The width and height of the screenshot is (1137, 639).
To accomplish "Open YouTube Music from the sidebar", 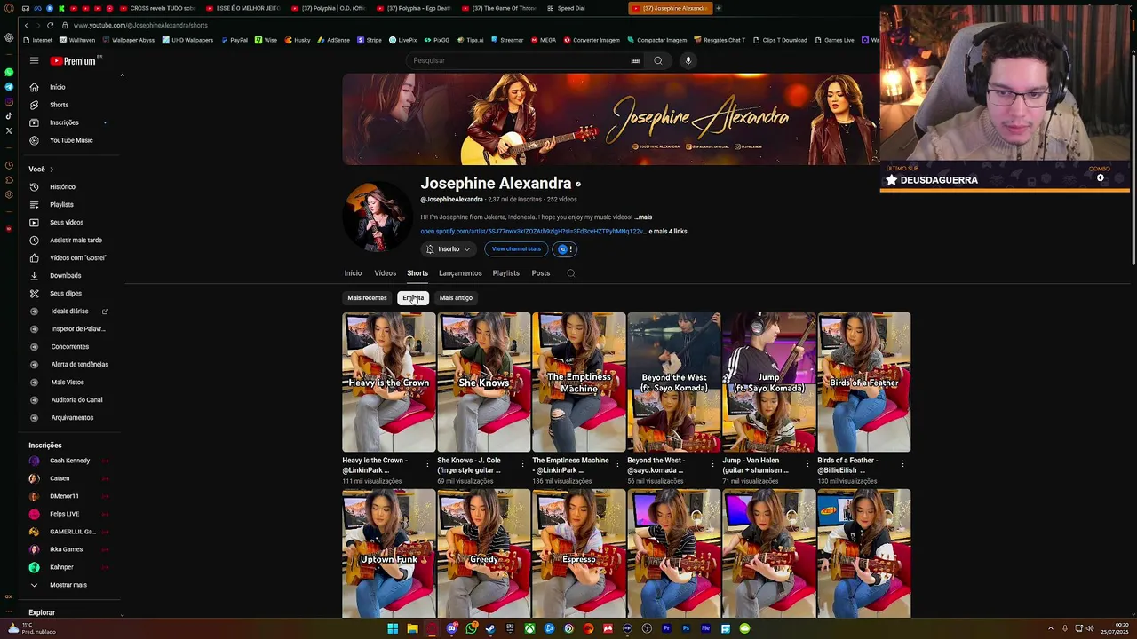I will pos(71,140).
